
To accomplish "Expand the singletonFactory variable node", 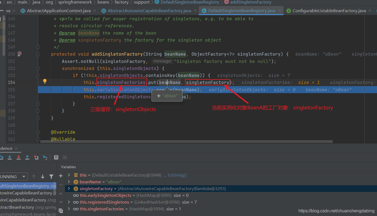I will click(69, 188).
